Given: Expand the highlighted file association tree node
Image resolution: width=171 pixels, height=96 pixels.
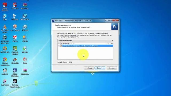Looking at the screenshot, I should 59,46.
